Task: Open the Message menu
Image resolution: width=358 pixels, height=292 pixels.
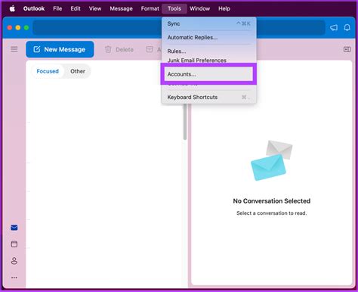Action: coord(121,8)
